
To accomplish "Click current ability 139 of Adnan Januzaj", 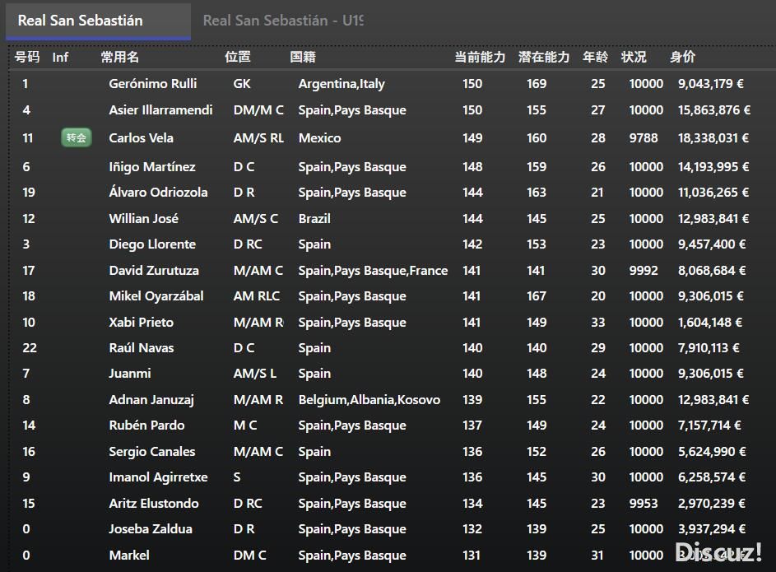I will coord(472,400).
